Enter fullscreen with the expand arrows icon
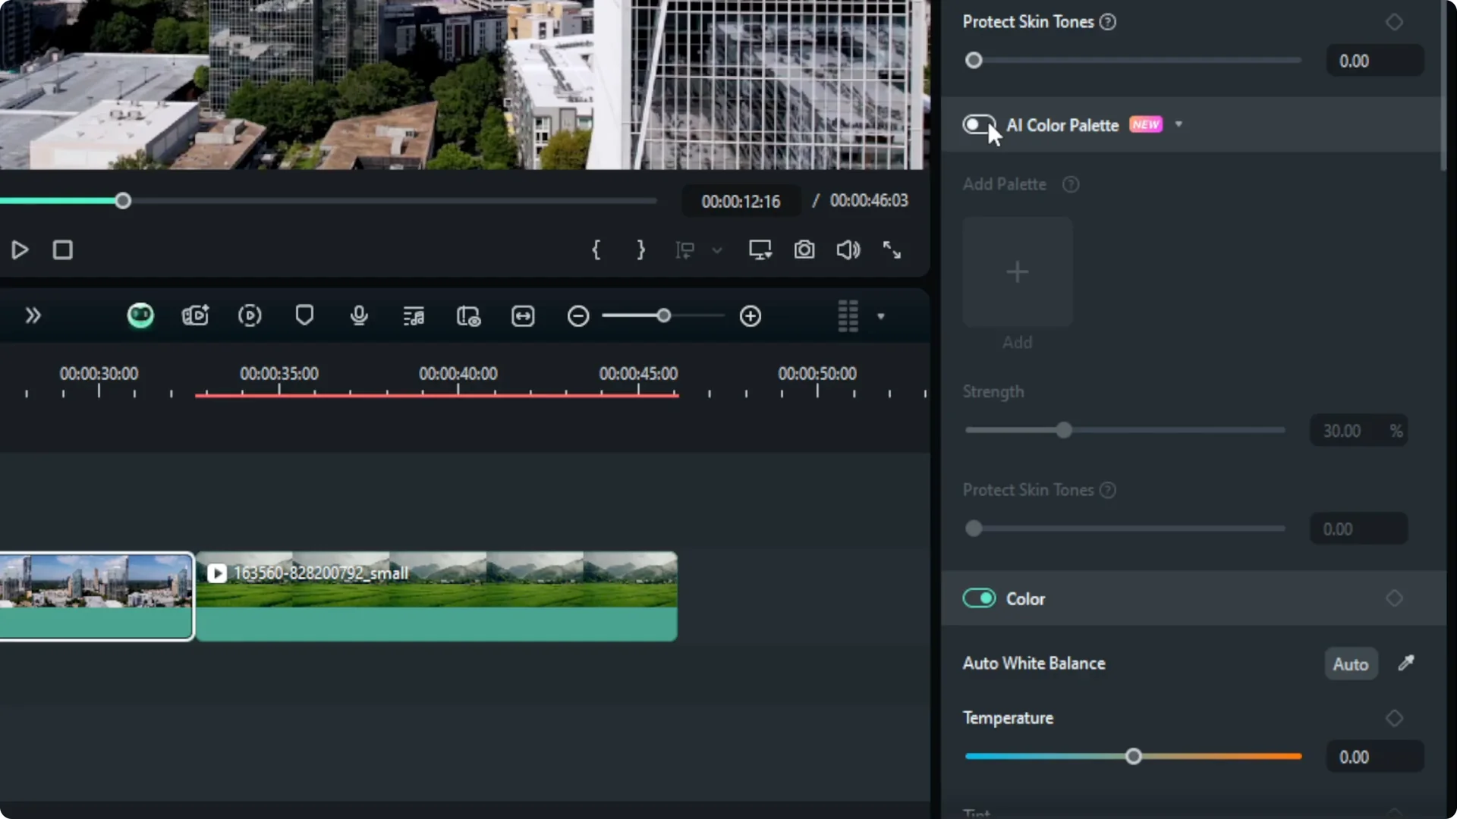This screenshot has width=1457, height=819. [892, 250]
